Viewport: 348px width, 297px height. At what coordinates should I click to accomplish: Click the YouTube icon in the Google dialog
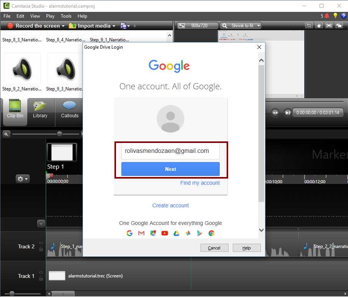pyautogui.click(x=165, y=233)
